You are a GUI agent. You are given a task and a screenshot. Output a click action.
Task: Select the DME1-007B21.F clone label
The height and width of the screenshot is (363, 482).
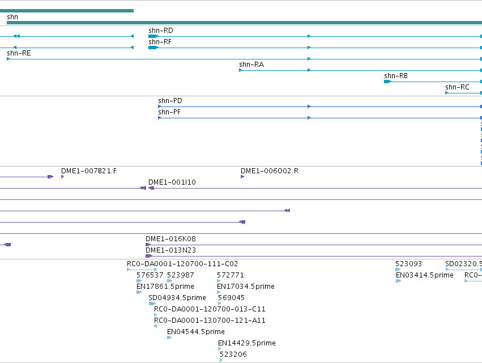coord(89,171)
